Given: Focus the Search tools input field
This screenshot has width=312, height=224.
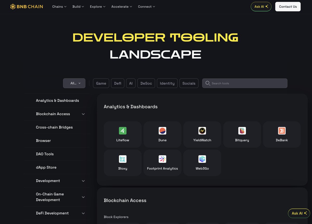Looking at the screenshot, I should click(245, 83).
